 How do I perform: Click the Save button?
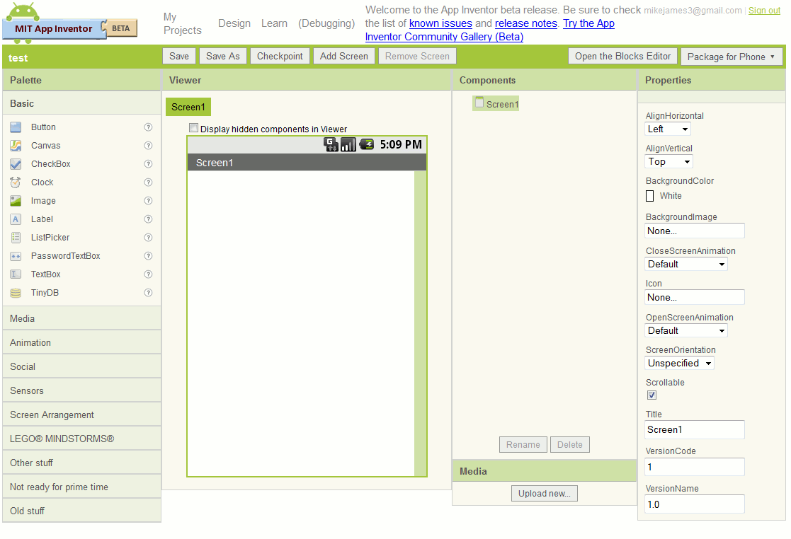point(179,57)
